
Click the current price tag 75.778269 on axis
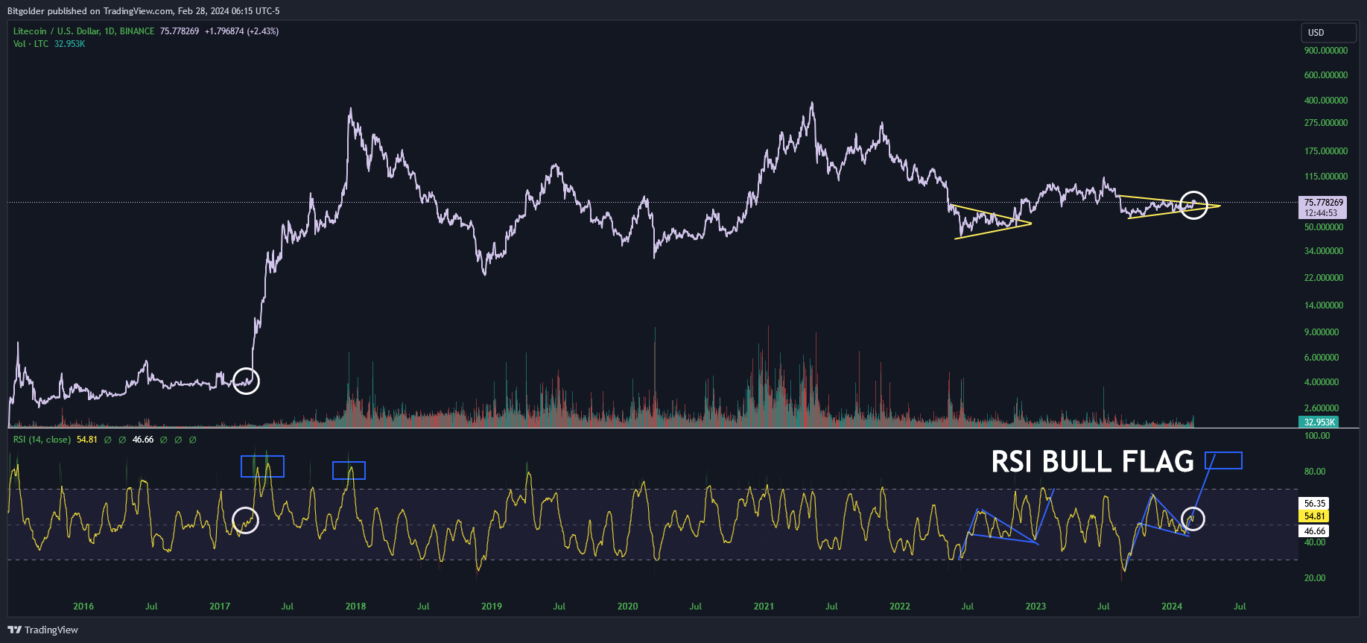pos(1324,203)
